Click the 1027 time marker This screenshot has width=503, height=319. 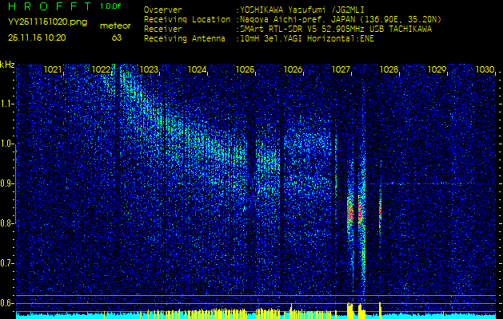pos(341,69)
